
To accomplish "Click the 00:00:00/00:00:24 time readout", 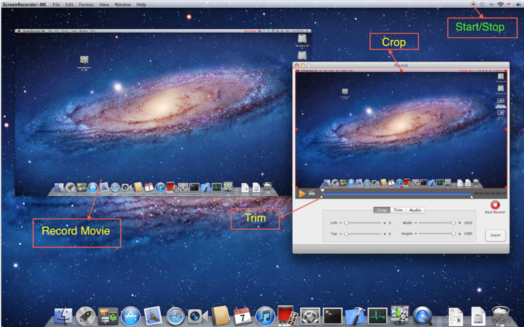I will 490,194.
